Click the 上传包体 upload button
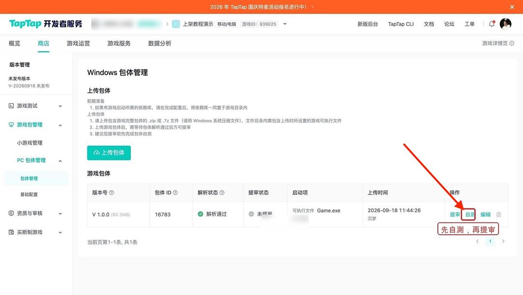The height and width of the screenshot is (295, 523). [x=109, y=153]
